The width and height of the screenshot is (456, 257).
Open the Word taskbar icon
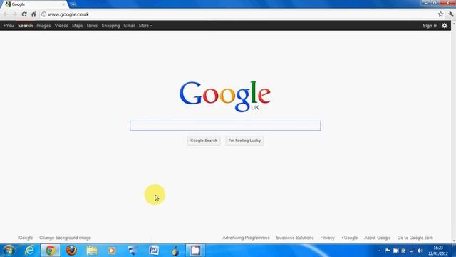tap(154, 251)
